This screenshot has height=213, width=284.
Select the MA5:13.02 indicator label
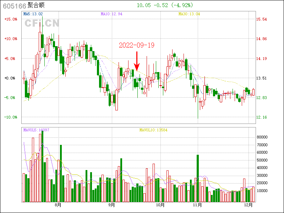(33, 14)
